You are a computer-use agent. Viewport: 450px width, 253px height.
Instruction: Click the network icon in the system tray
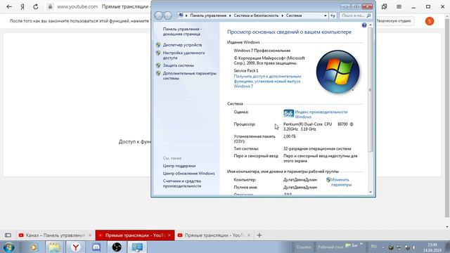point(399,247)
